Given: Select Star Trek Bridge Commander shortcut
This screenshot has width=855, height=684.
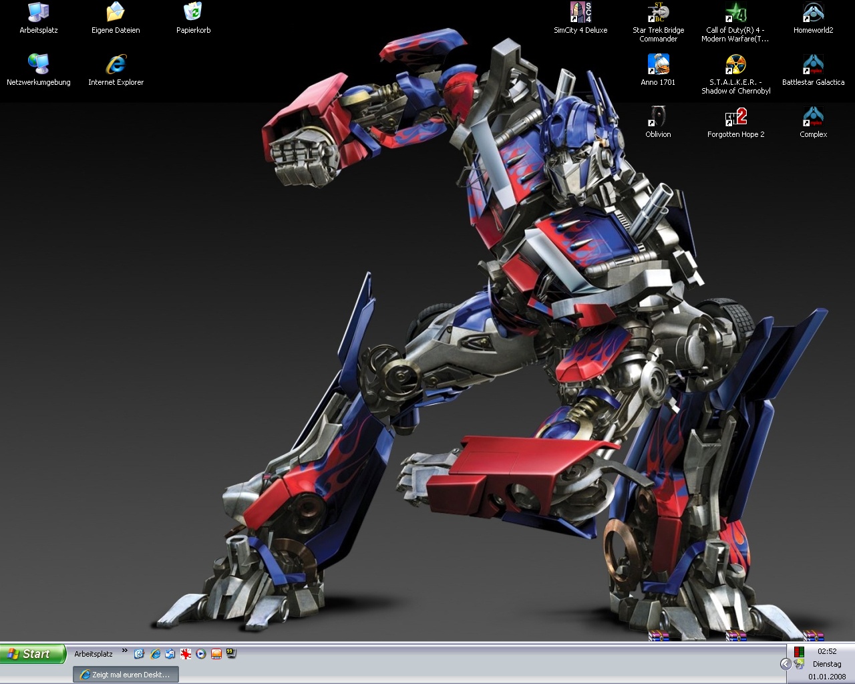Looking at the screenshot, I should [x=658, y=22].
